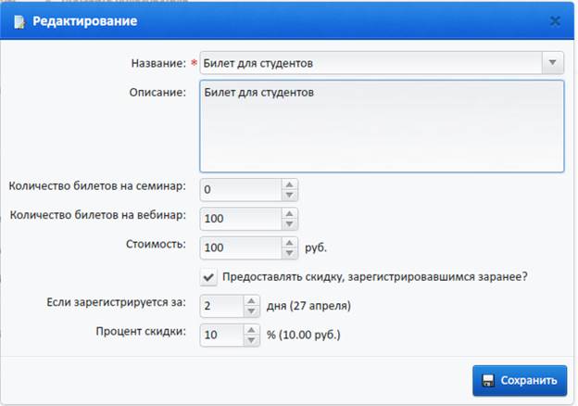Click the Количество билетов на вебинар input
Viewport: 578px width, 406px height.
tap(242, 219)
